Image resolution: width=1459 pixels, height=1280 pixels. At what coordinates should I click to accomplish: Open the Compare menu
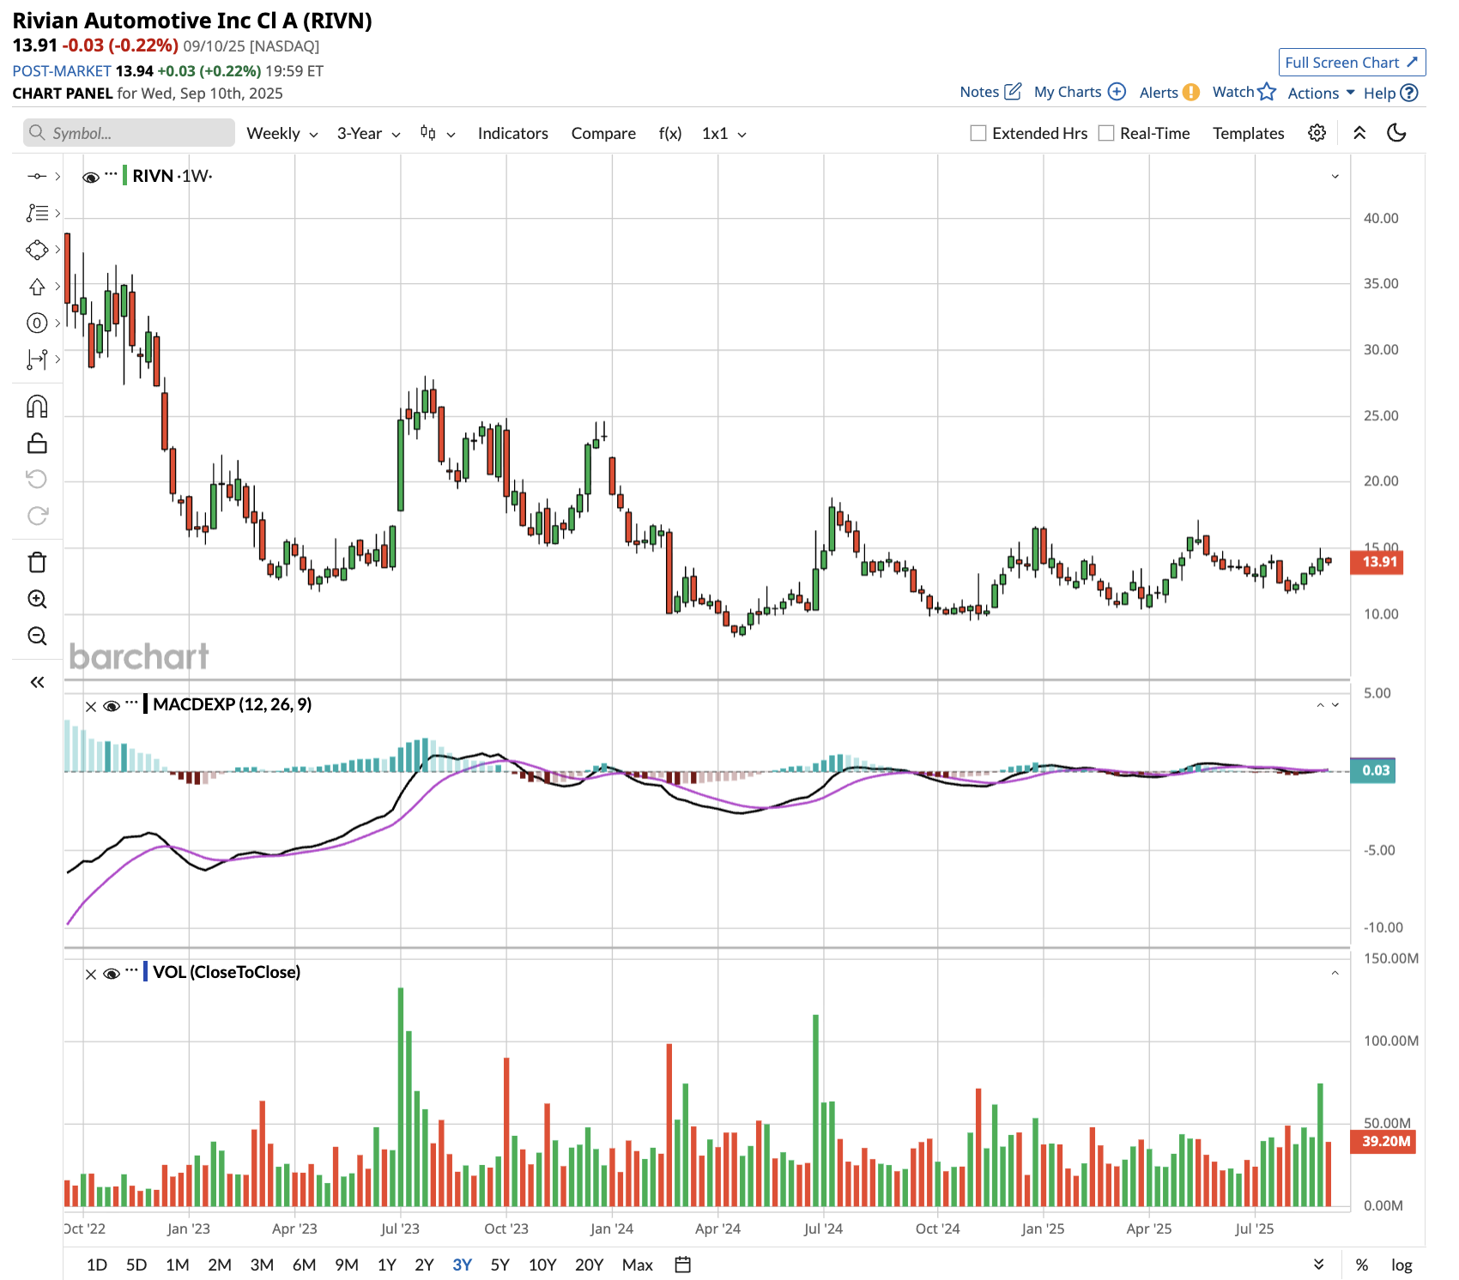(603, 133)
